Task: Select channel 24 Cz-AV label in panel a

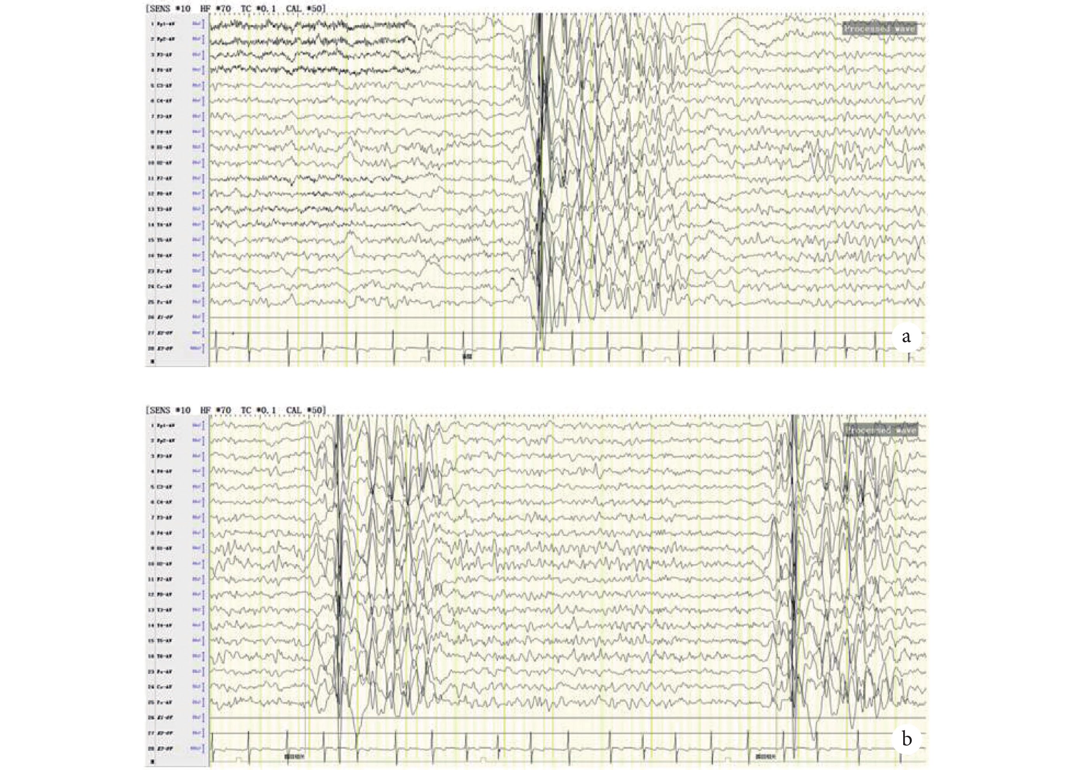Action: click(x=161, y=287)
